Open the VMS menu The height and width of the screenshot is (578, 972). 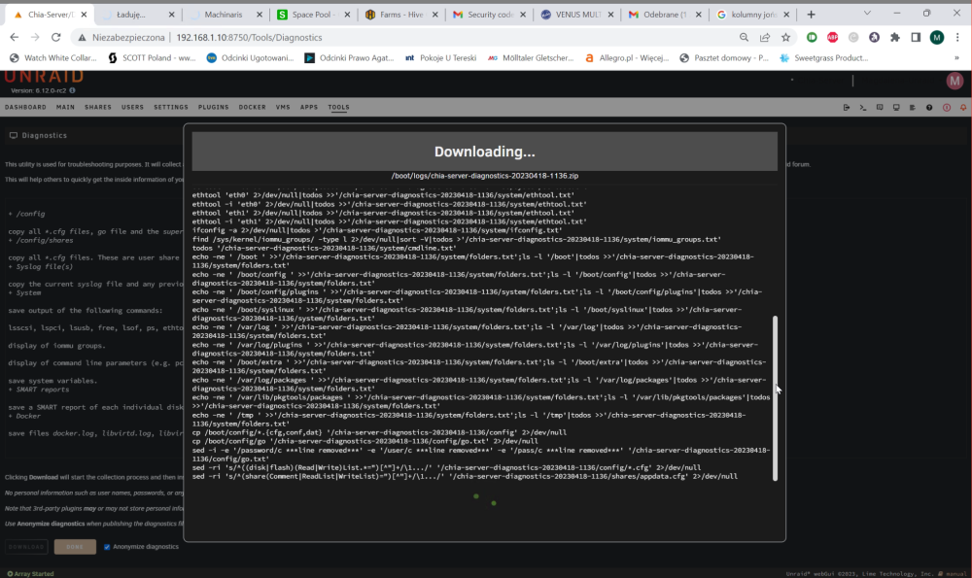coord(283,107)
